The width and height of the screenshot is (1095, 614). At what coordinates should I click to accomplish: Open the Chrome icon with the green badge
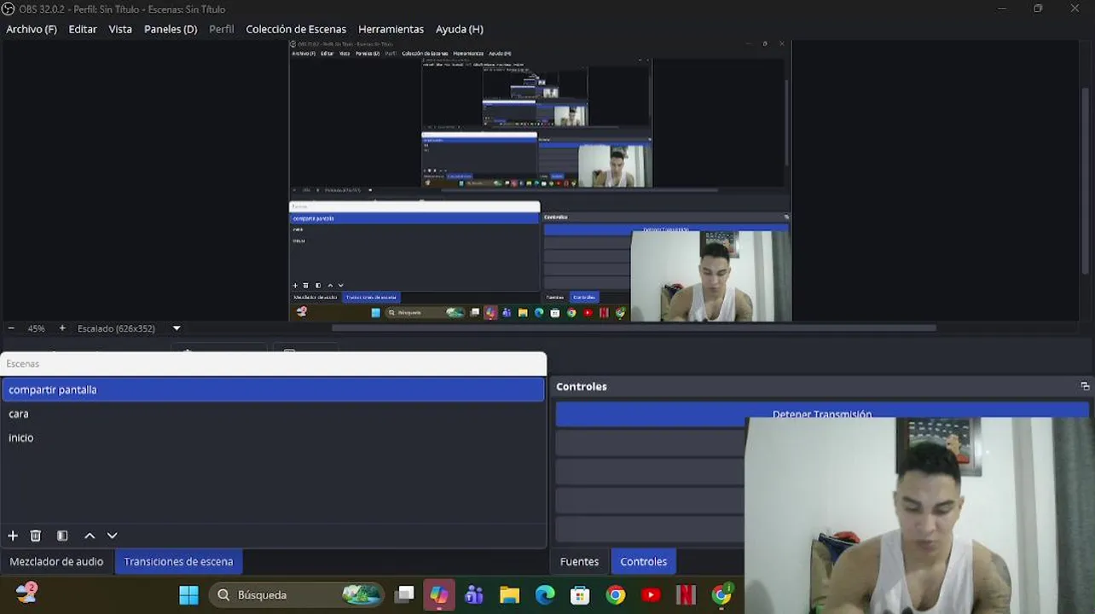coord(722,594)
